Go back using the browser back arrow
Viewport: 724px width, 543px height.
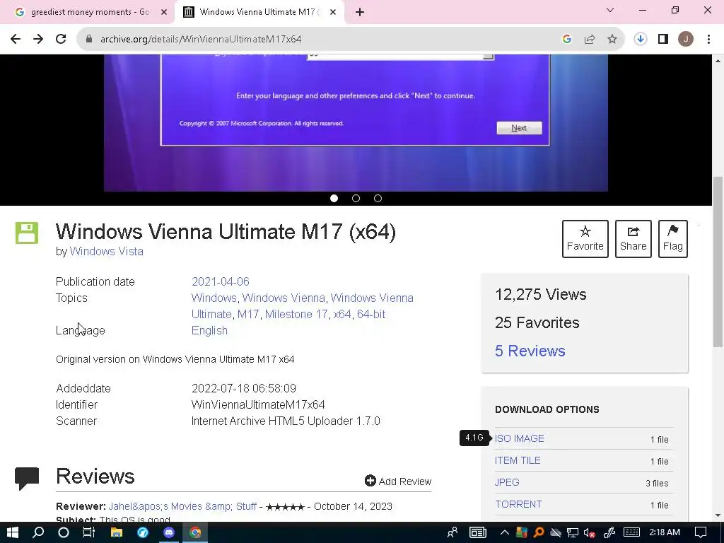pyautogui.click(x=16, y=40)
